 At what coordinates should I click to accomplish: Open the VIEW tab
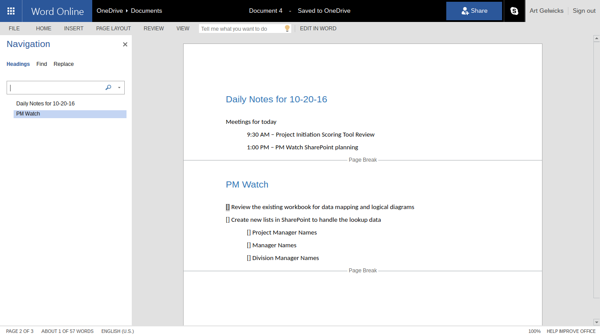click(x=183, y=29)
